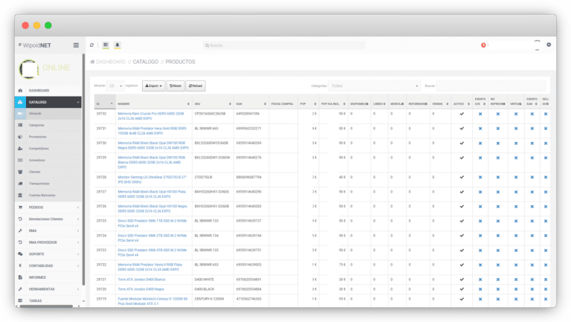The image size is (571, 322).
Task: Open Fuente Modular Montech Century II link
Action: [x=152, y=301]
